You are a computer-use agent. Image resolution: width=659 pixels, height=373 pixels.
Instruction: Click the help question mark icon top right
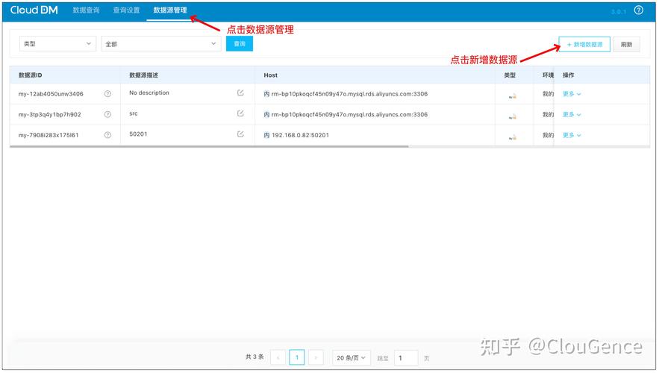pos(638,10)
